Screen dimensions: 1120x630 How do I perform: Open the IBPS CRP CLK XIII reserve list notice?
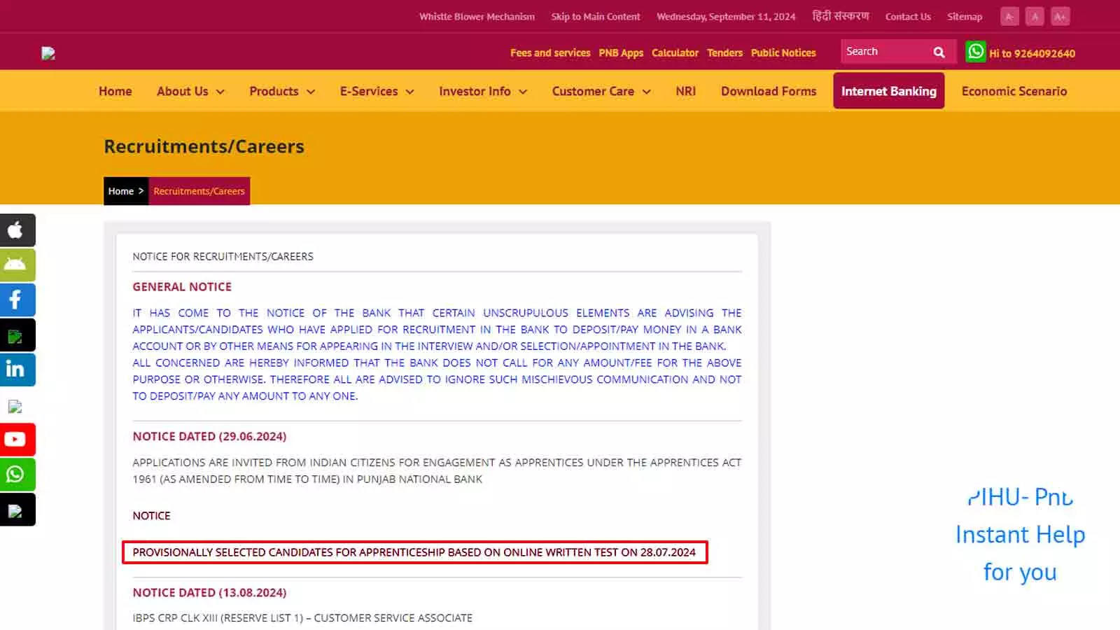(302, 618)
